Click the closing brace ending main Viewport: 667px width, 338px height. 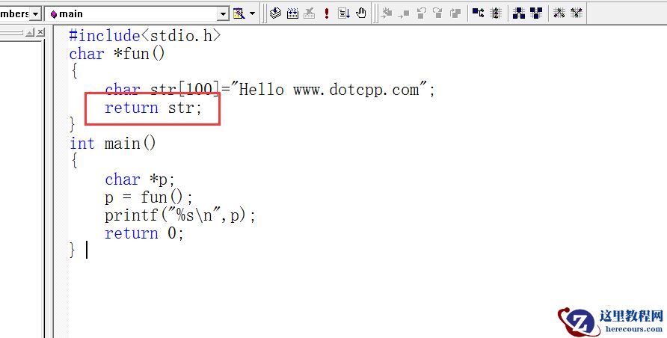pyautogui.click(x=73, y=250)
